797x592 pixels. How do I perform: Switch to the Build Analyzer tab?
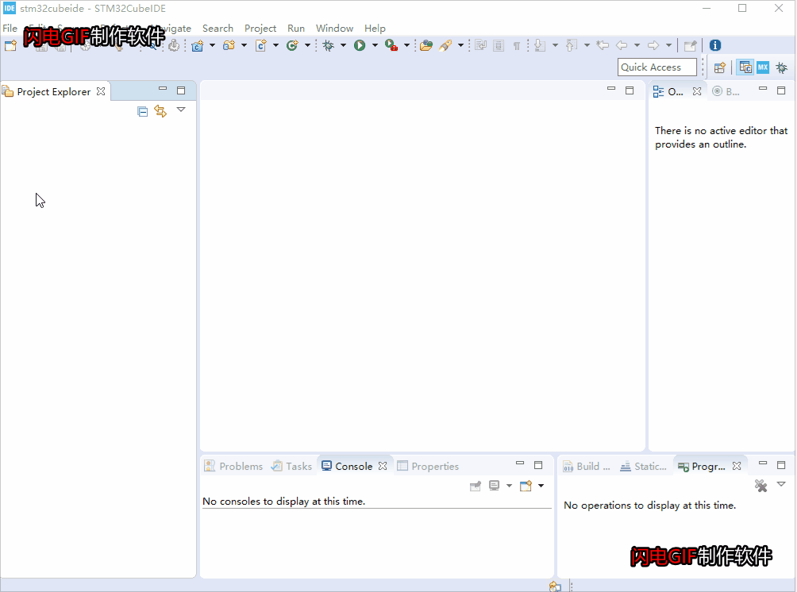(x=587, y=467)
